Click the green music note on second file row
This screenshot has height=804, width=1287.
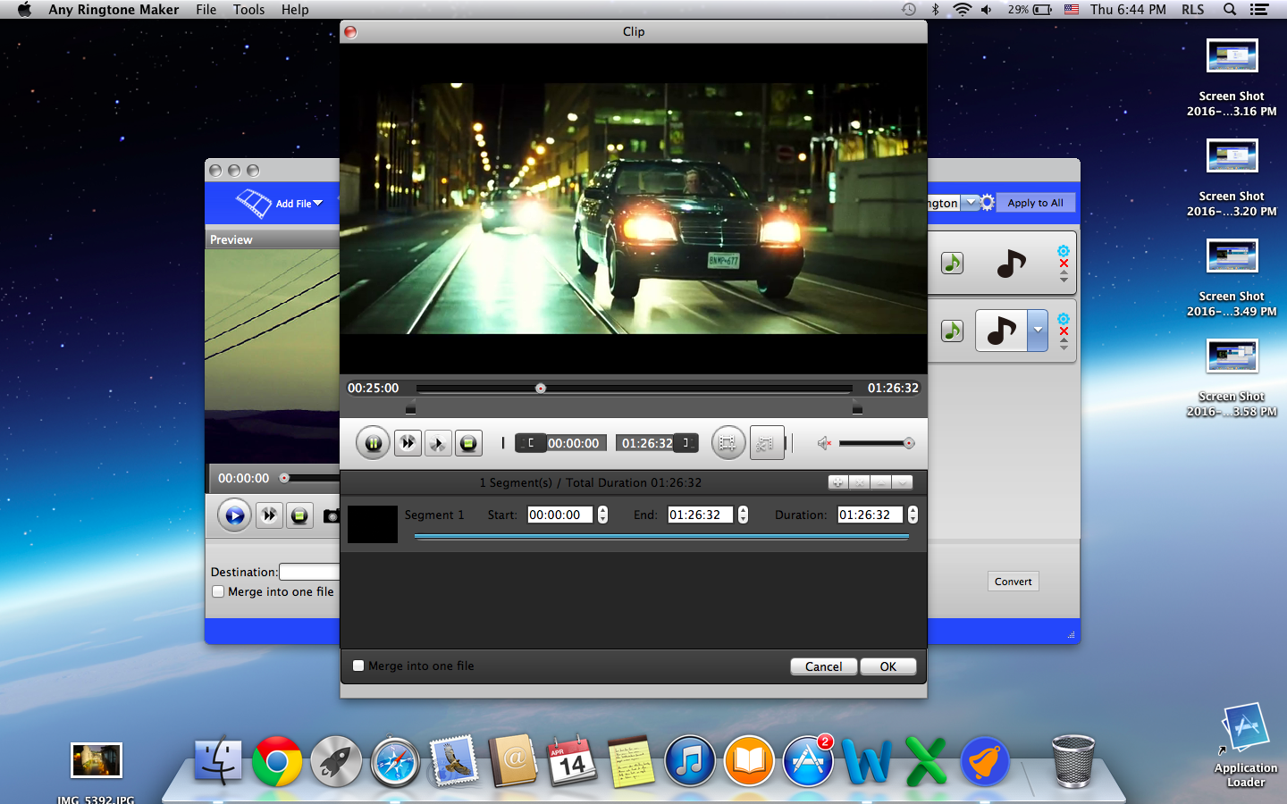click(952, 331)
